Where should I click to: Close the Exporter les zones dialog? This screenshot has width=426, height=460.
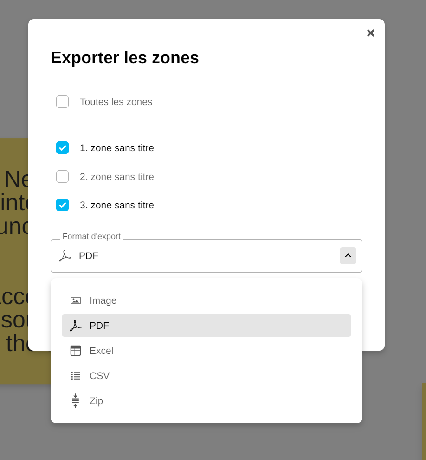tap(371, 33)
